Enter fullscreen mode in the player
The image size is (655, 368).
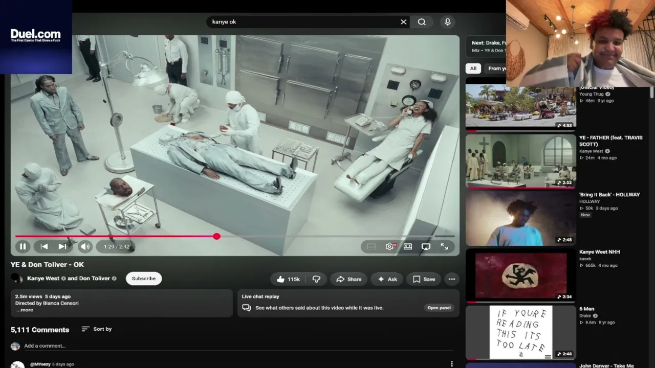pos(444,246)
